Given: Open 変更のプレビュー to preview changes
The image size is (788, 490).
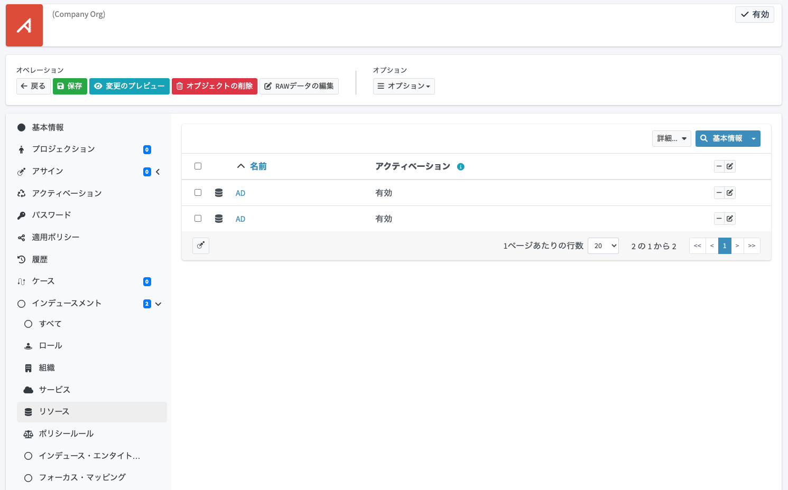Looking at the screenshot, I should coord(129,86).
